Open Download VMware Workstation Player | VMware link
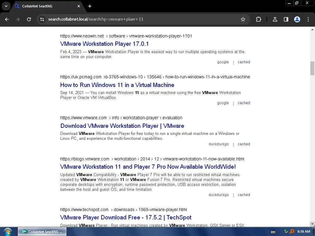Image resolution: width=315 pixels, height=236 pixels. tap(122, 126)
